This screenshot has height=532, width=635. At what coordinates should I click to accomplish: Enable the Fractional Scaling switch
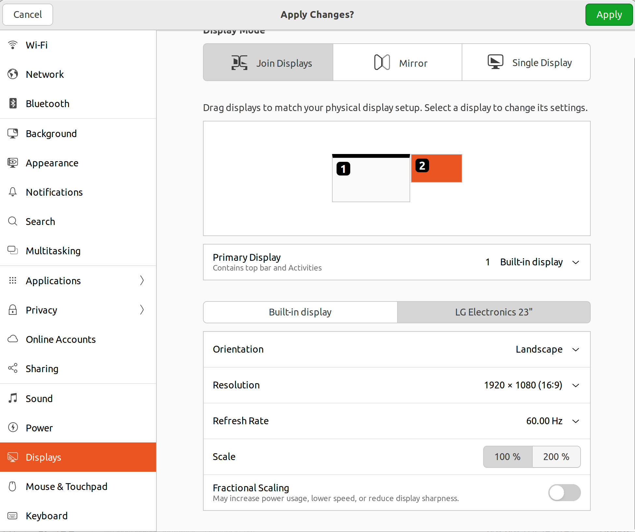pyautogui.click(x=564, y=493)
